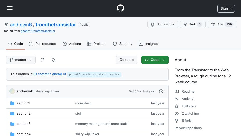The width and height of the screenshot is (241, 136).
Task: Click section3's 'last year' timestamp
Action: [x=158, y=124]
